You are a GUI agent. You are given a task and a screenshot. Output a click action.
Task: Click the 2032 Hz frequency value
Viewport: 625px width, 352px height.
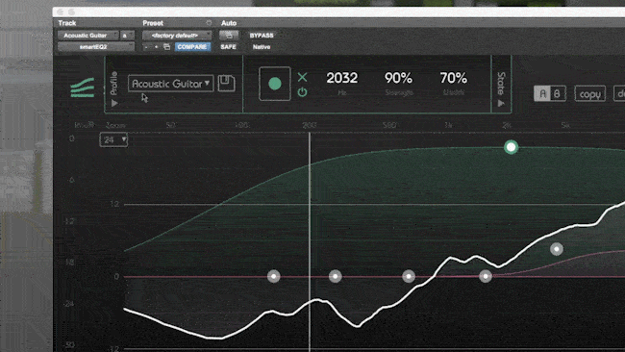point(342,78)
